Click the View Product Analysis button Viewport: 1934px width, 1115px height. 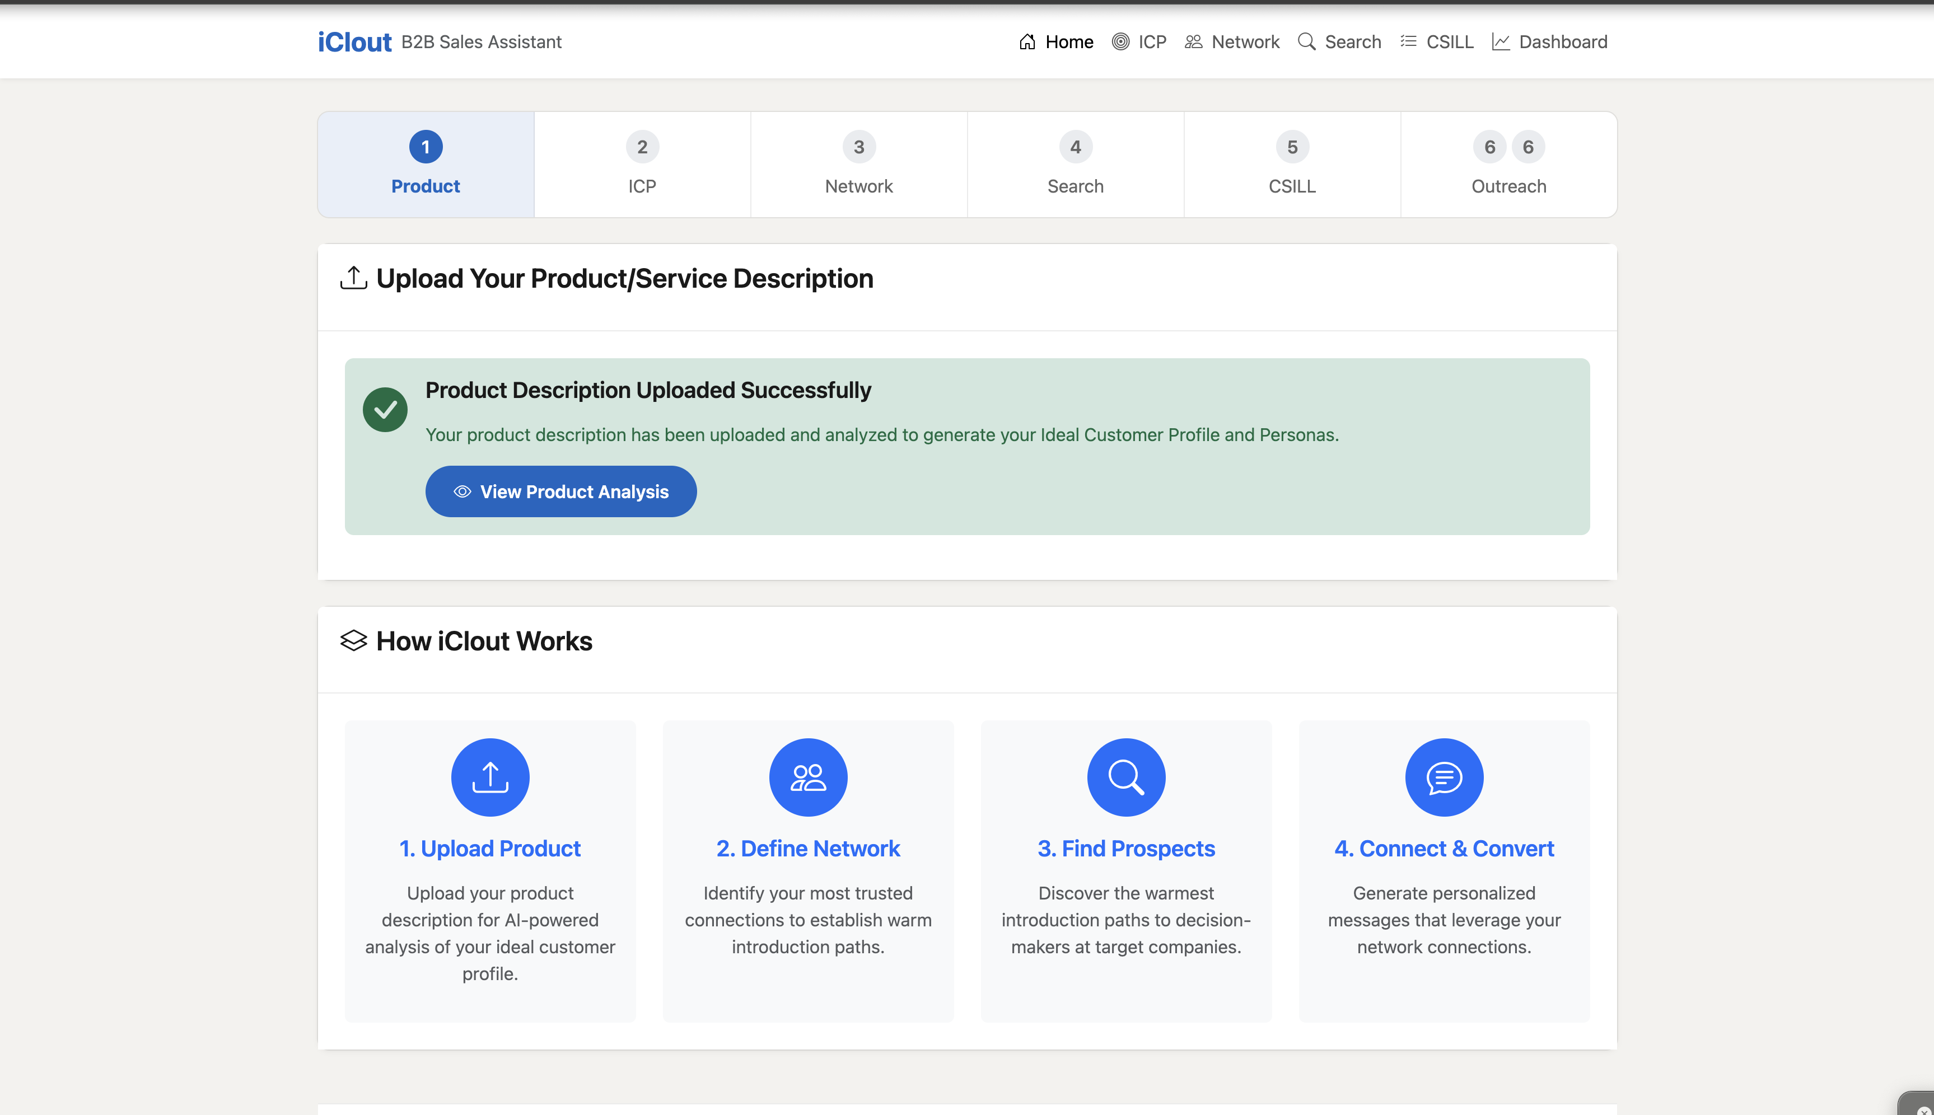click(x=560, y=491)
